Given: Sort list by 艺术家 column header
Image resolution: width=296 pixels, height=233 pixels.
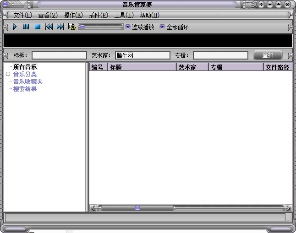Looking at the screenshot, I should pos(192,67).
